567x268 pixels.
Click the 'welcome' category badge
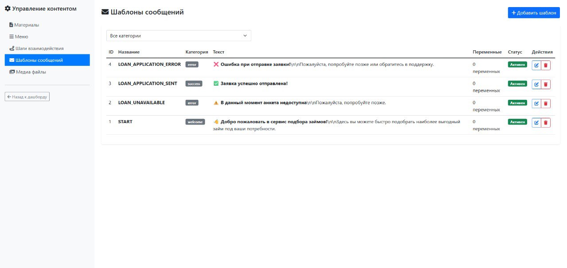pos(195,122)
